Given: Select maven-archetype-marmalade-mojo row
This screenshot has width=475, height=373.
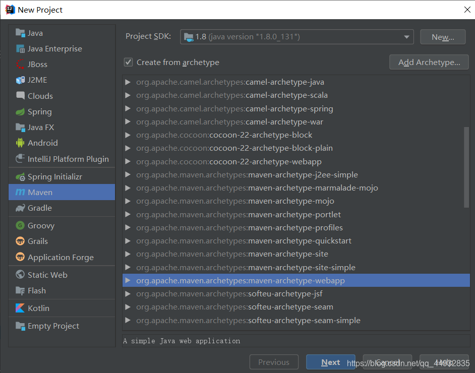Looking at the screenshot, I should point(296,188).
